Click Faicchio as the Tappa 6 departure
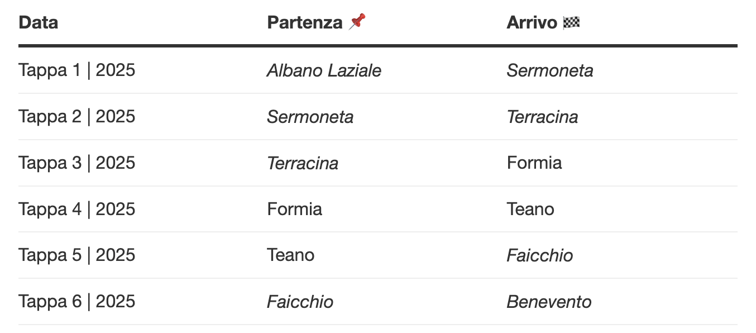The width and height of the screenshot is (756, 333). 300,302
